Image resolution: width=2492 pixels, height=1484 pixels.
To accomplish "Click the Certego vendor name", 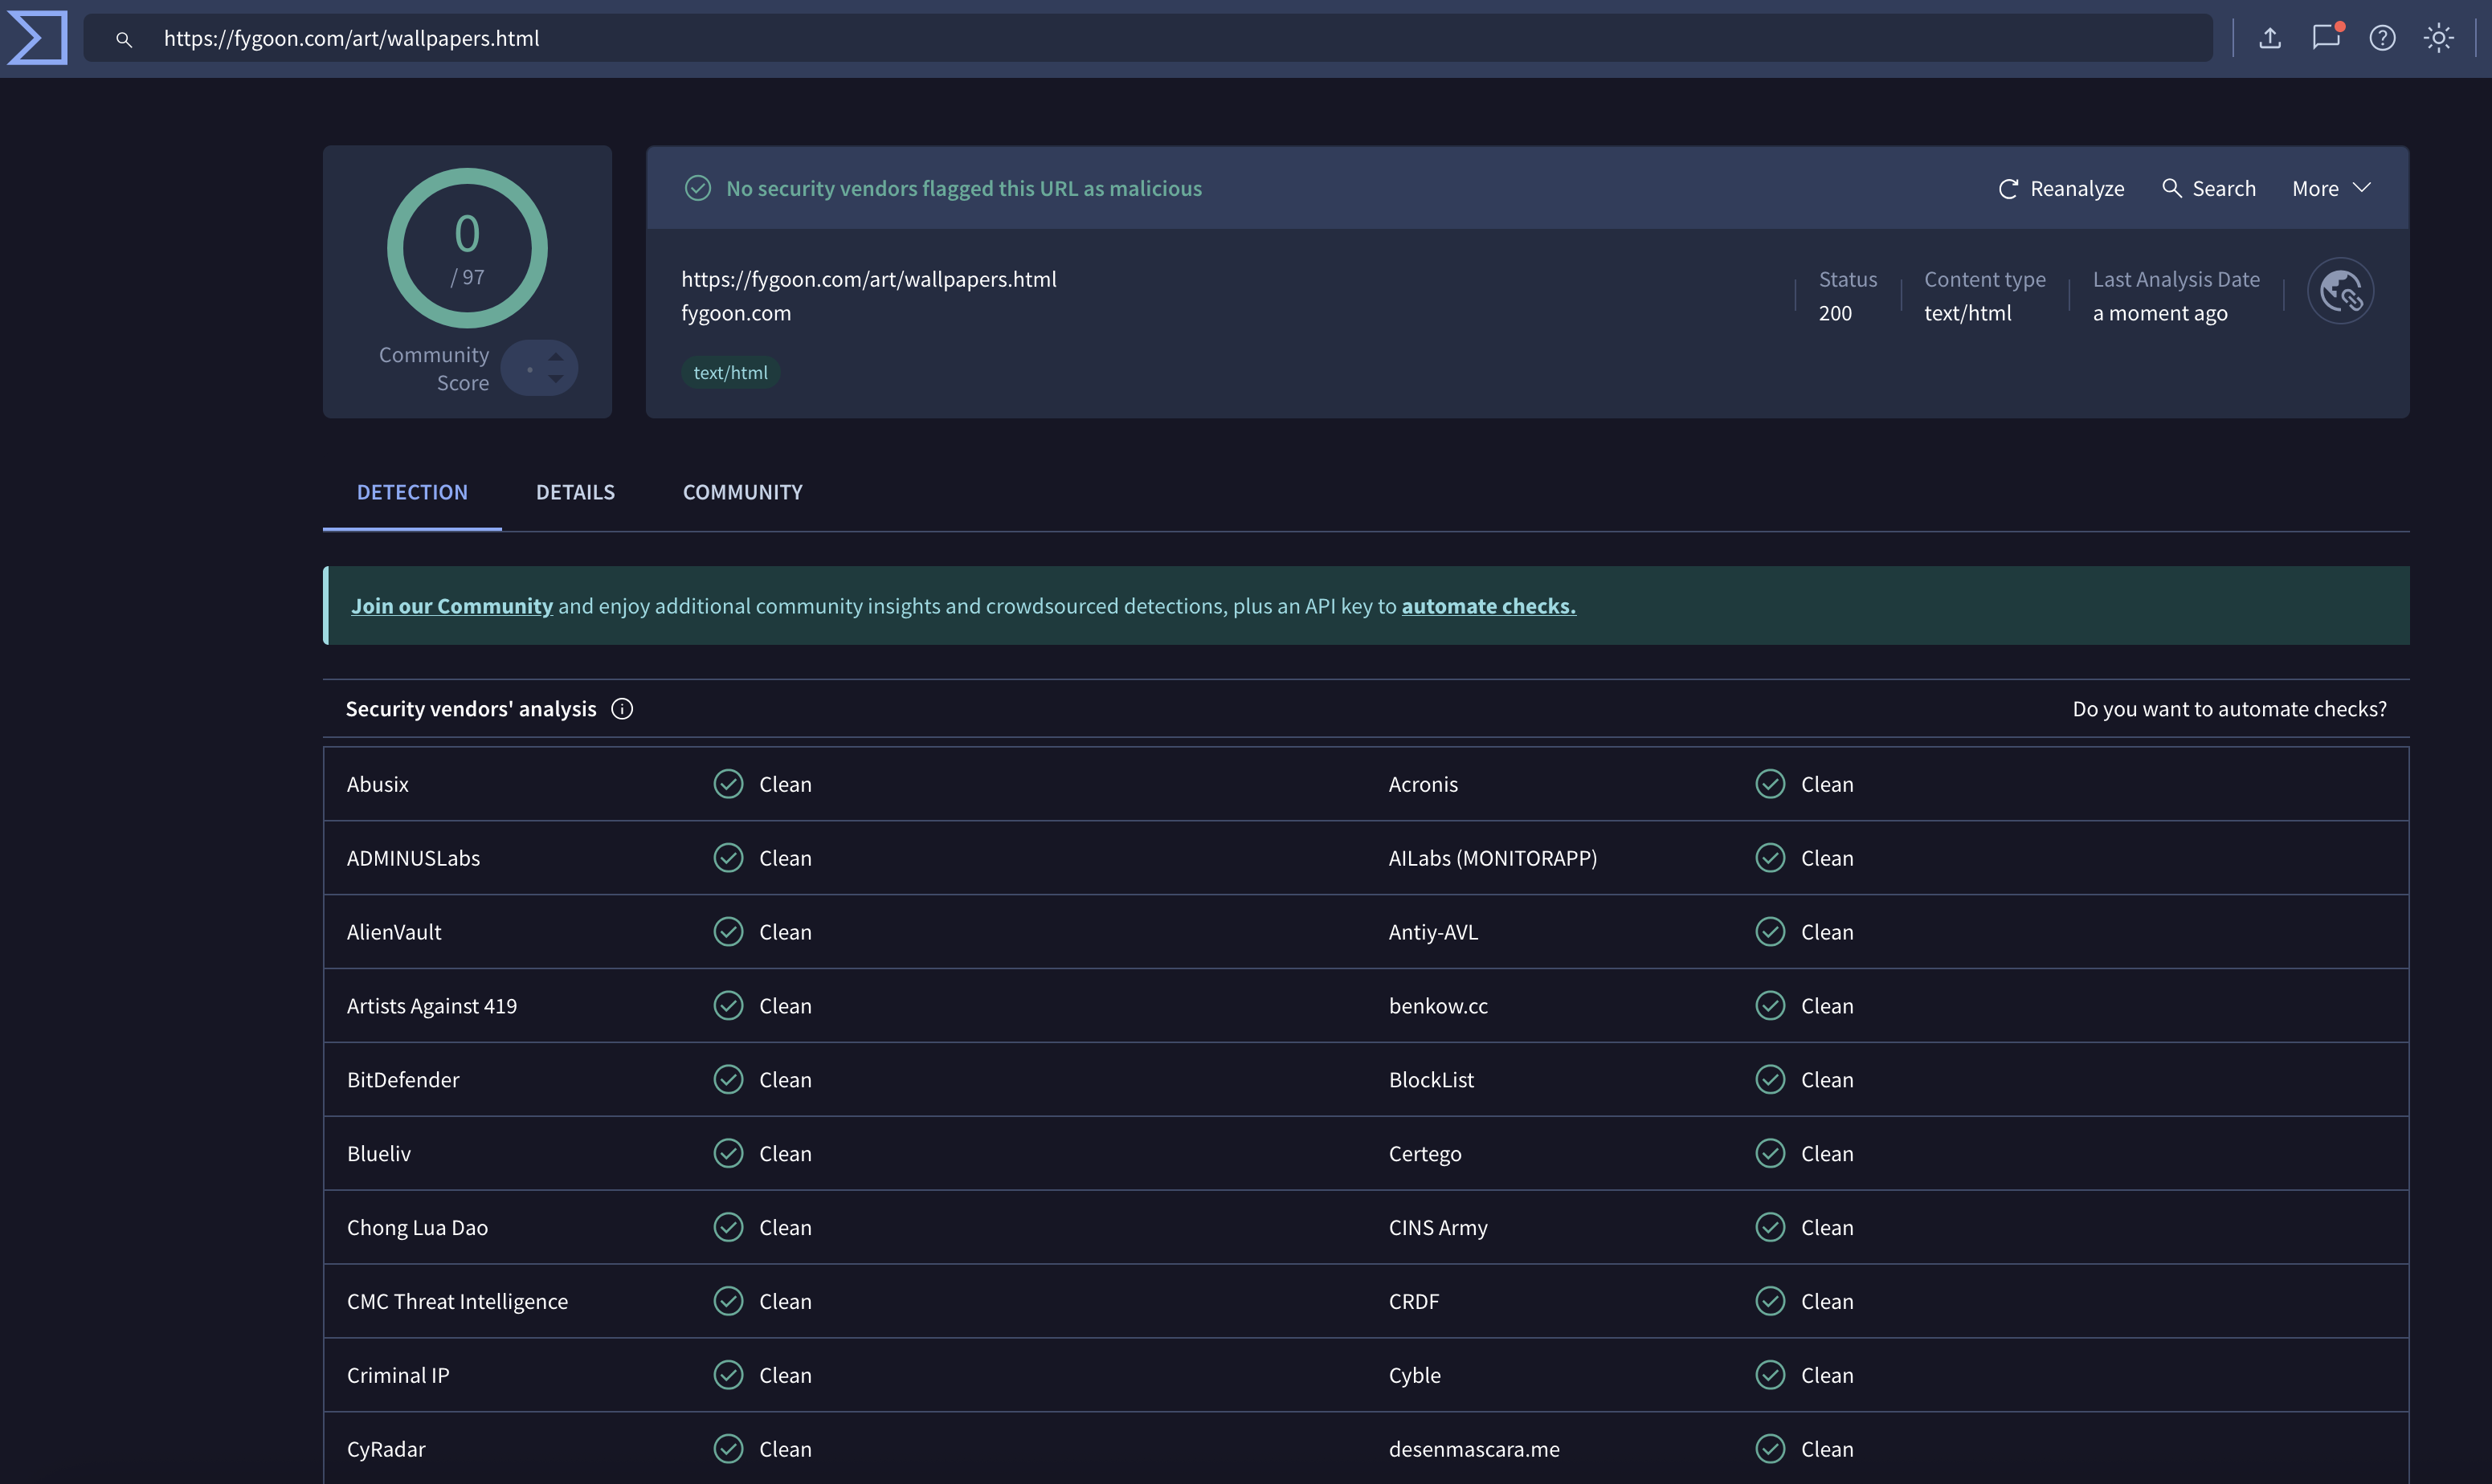I will (1424, 1154).
